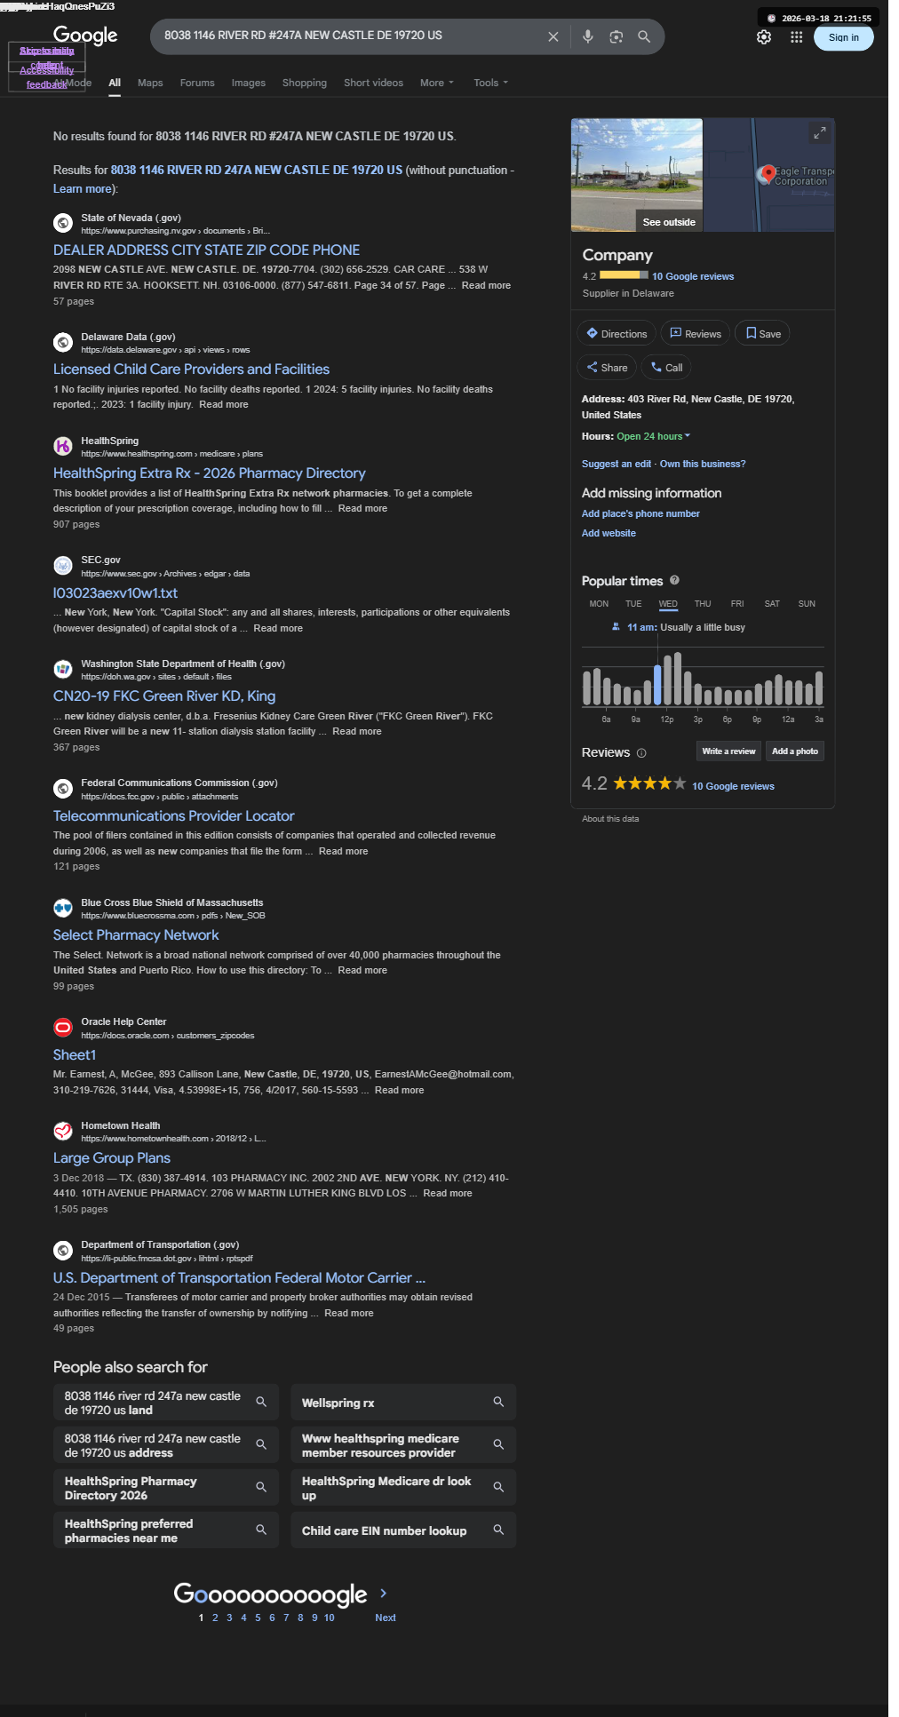The height and width of the screenshot is (1717, 899).
Task: Switch to the Maps tab
Action: (150, 83)
